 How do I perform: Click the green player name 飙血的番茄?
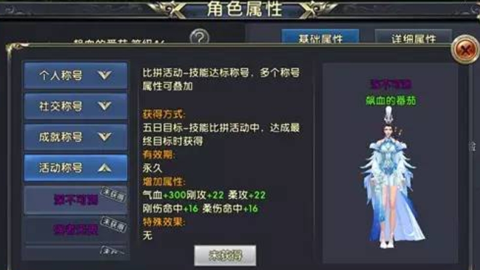(x=391, y=100)
